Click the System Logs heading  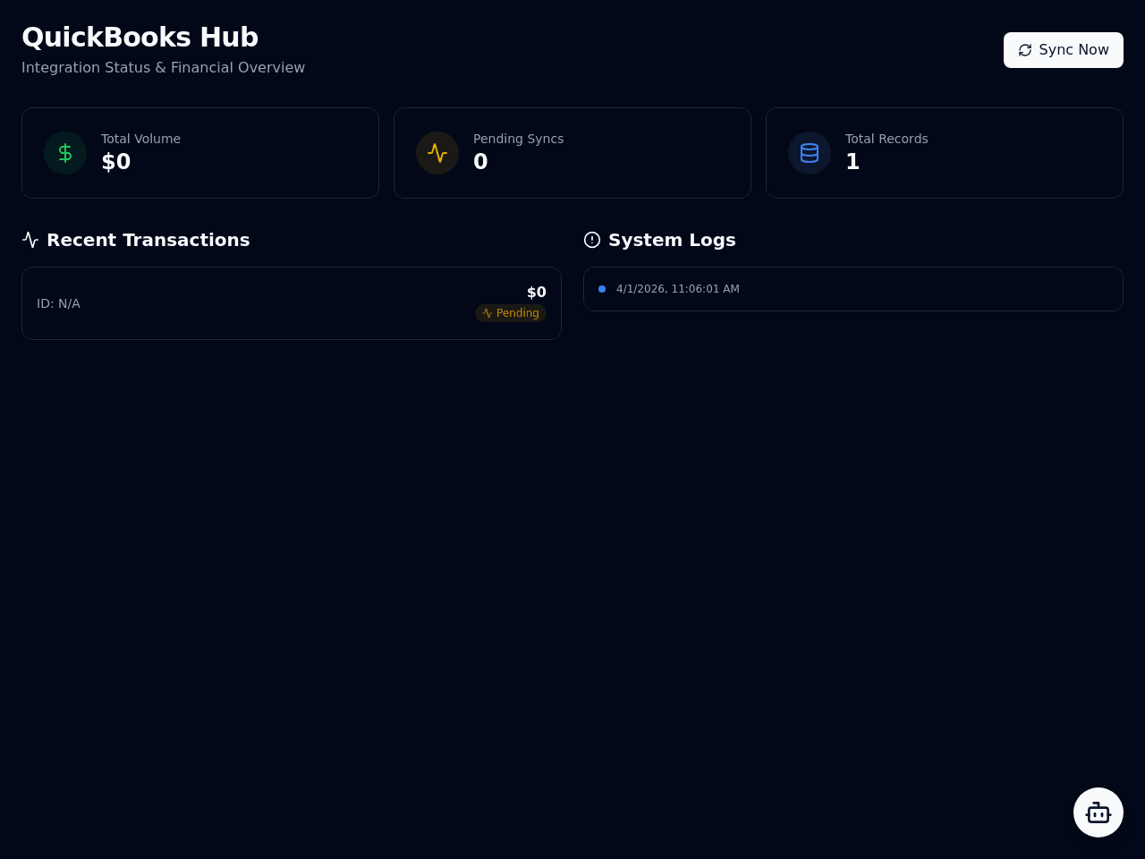[x=672, y=240]
